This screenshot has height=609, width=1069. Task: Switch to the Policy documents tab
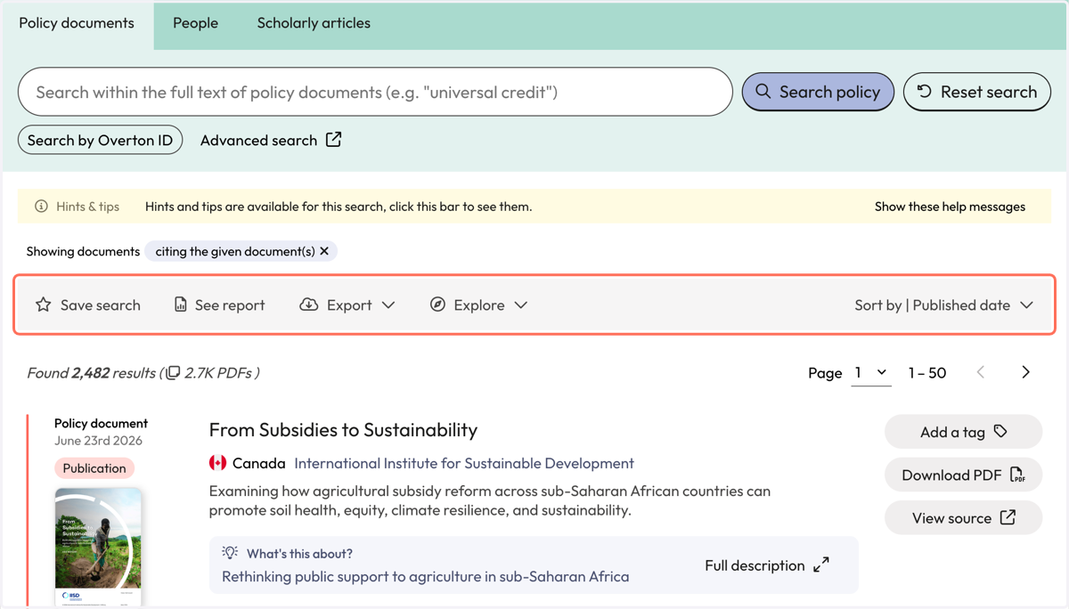click(77, 24)
